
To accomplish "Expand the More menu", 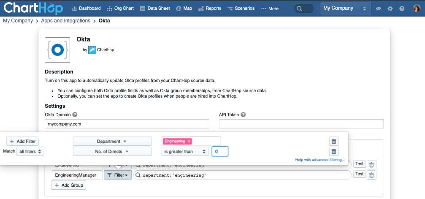I will click(x=270, y=9).
